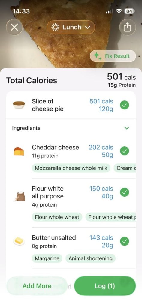Viewport: 142px width, 307px height.
Task: Uncheck the Slice of cheese pie checkmark
Action: pyautogui.click(x=125, y=105)
